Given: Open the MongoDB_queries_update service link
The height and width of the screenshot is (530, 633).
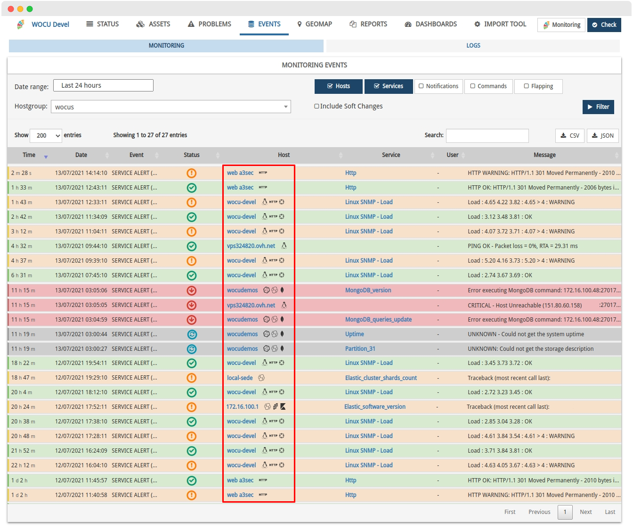Looking at the screenshot, I should [378, 320].
